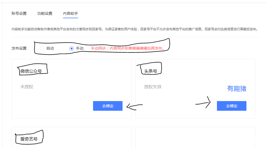The image size is (266, 148).
Task: Click the 头条号 card title
Action: [x=151, y=71]
